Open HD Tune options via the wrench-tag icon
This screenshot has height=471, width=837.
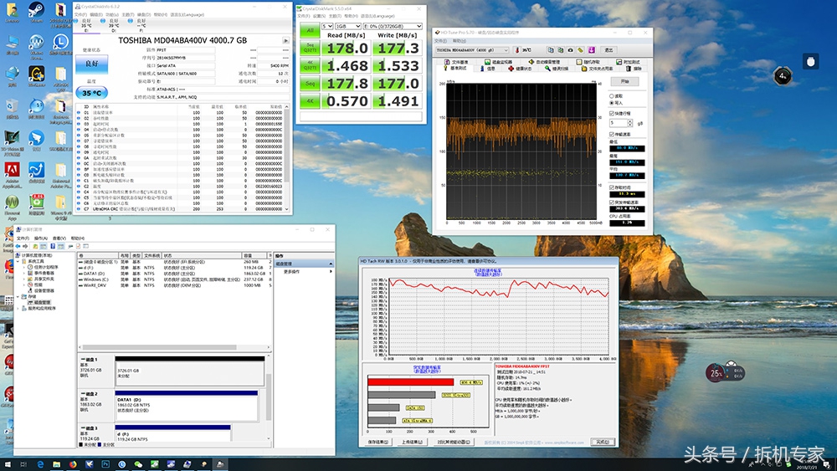pos(581,50)
